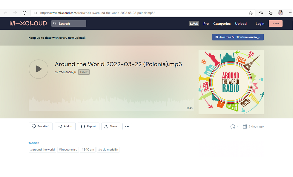Repost this show
The width and height of the screenshot is (293, 177).
[88, 126]
